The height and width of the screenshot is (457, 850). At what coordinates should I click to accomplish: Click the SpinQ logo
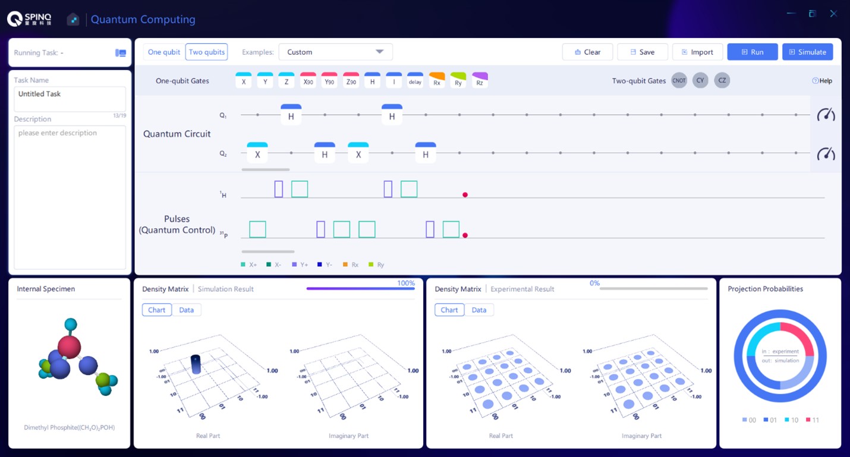pyautogui.click(x=29, y=19)
